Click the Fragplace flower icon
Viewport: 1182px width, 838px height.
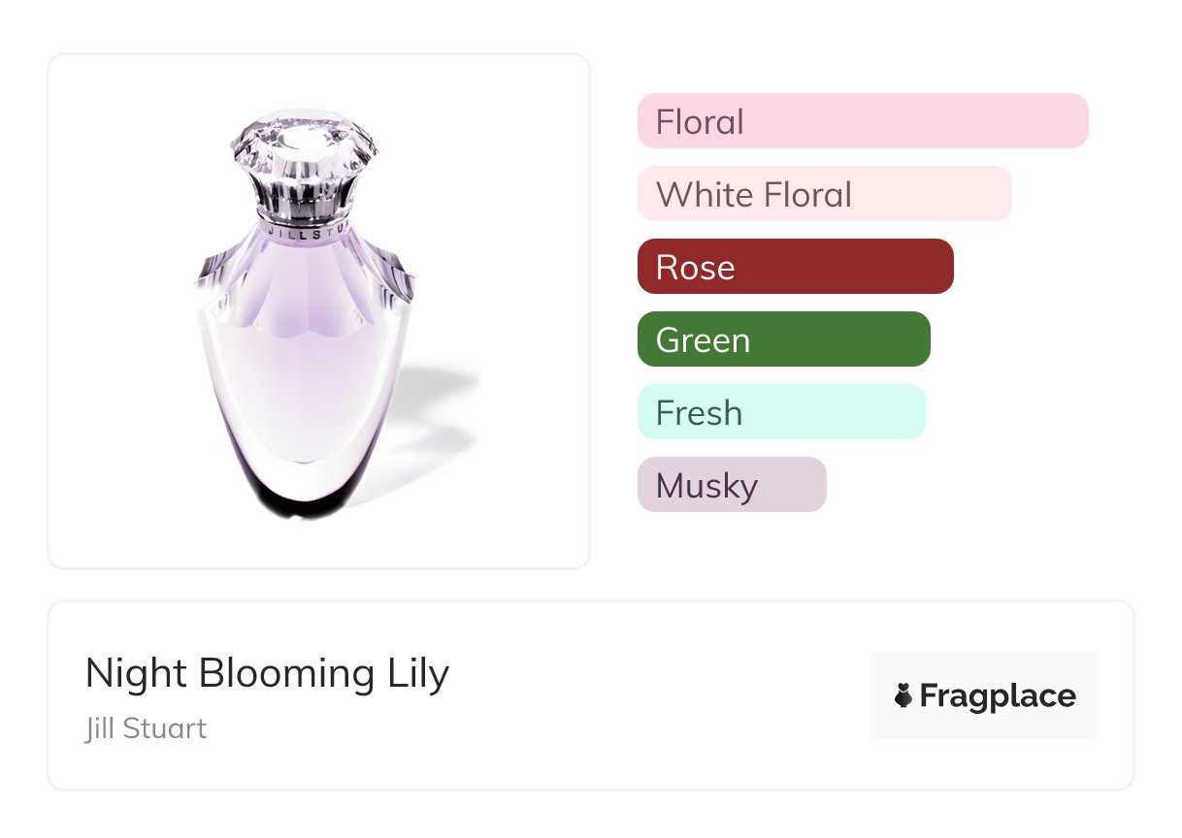[903, 695]
